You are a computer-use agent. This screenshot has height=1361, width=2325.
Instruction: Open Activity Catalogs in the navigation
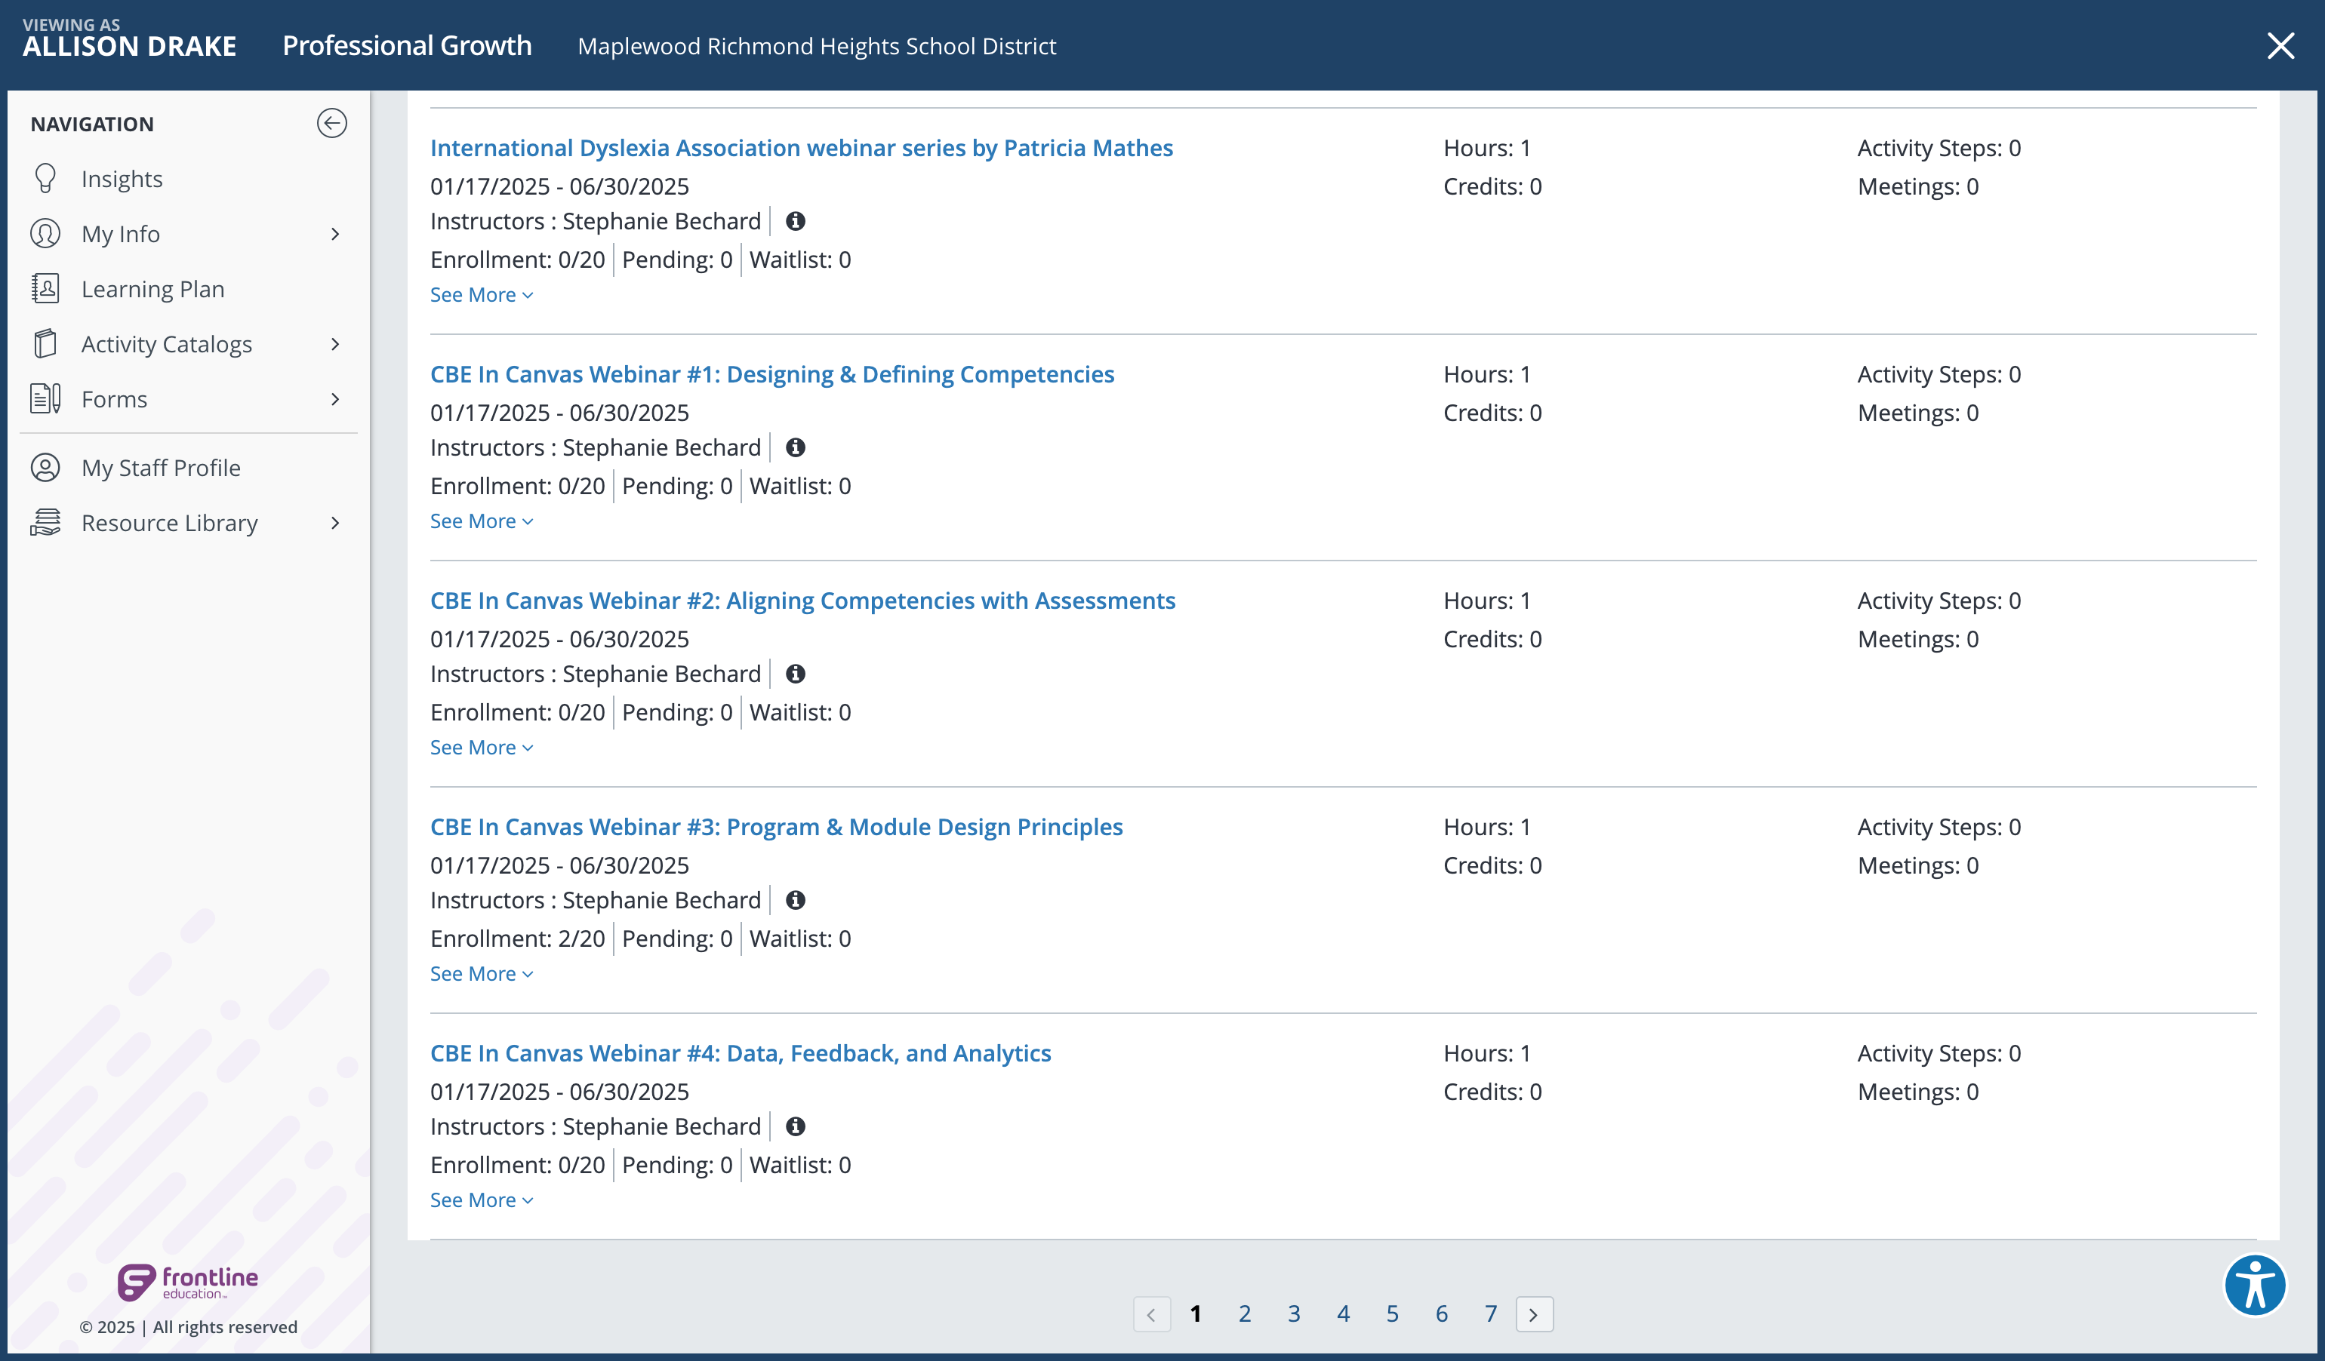click(167, 344)
